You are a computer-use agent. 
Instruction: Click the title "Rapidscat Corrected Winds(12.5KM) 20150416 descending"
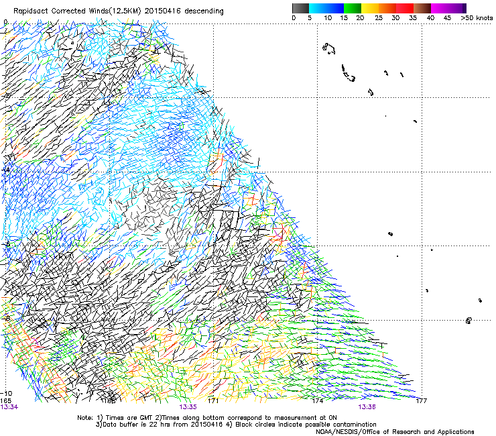[x=119, y=11]
